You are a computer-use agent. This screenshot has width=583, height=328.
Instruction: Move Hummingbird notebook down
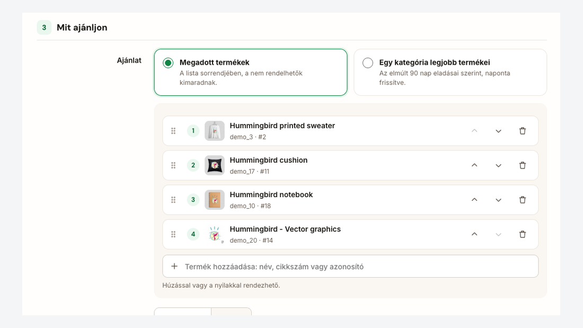[x=499, y=200]
